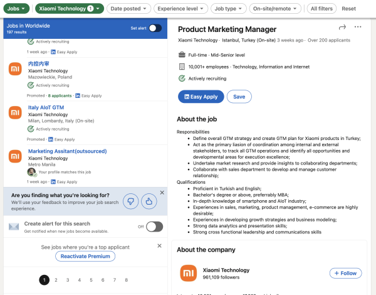The width and height of the screenshot is (376, 295).
Task: Open the three-dot more options menu
Action: click(358, 28)
